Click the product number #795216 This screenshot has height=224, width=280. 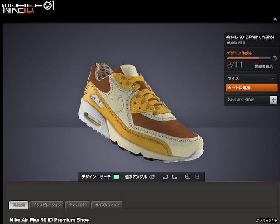266,220
